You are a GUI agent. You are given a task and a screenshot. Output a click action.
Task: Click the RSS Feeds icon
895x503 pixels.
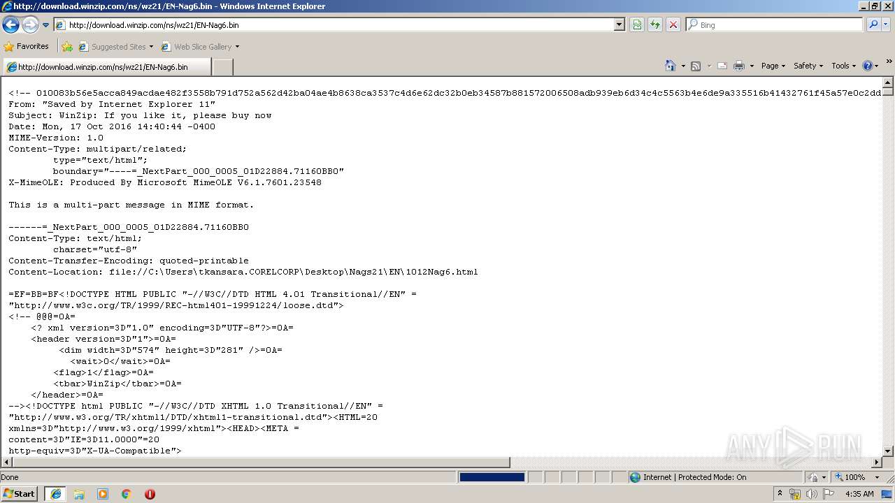pyautogui.click(x=696, y=66)
